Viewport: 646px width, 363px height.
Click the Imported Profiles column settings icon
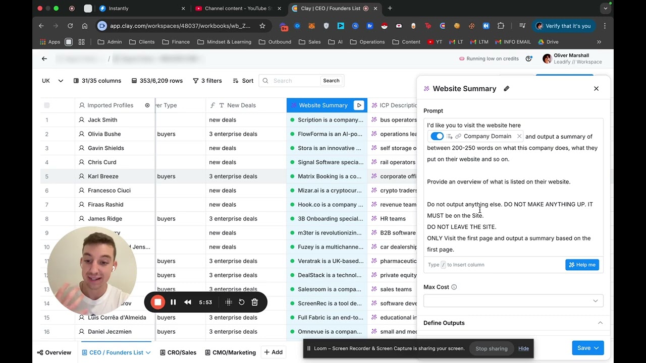coord(147,105)
